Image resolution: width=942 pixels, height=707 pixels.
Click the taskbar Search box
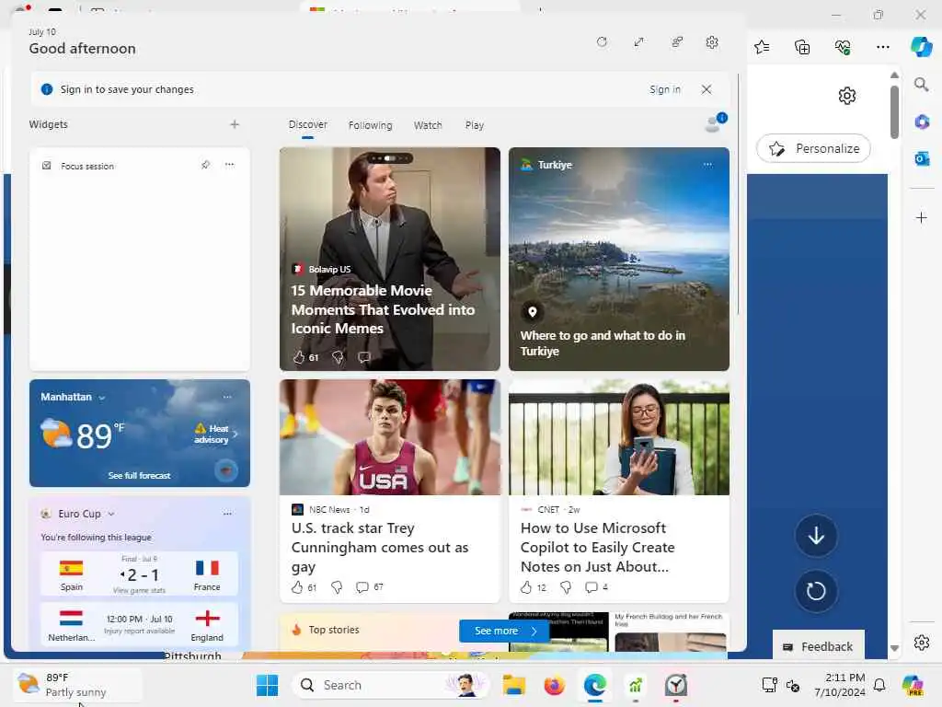coord(391,685)
